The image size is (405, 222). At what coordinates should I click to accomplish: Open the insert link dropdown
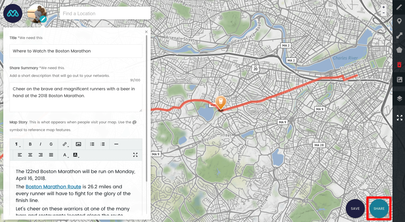[x=65, y=144]
